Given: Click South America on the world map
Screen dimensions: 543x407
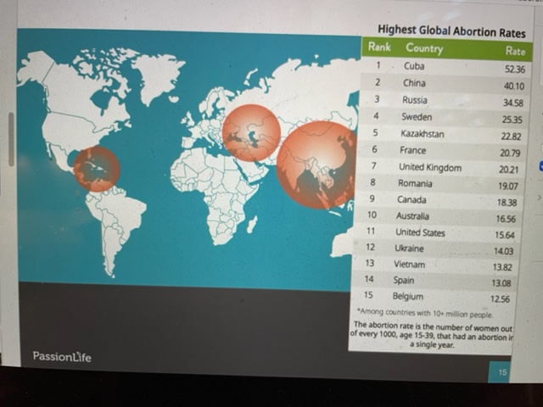Looking at the screenshot, I should (x=117, y=223).
